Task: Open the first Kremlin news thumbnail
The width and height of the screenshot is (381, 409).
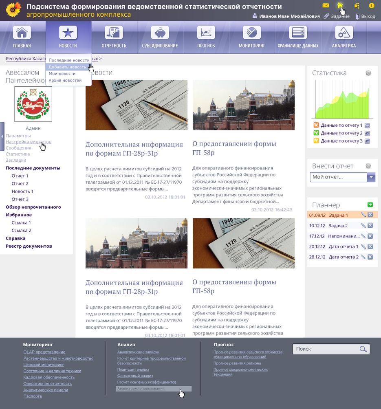Action: (244, 105)
